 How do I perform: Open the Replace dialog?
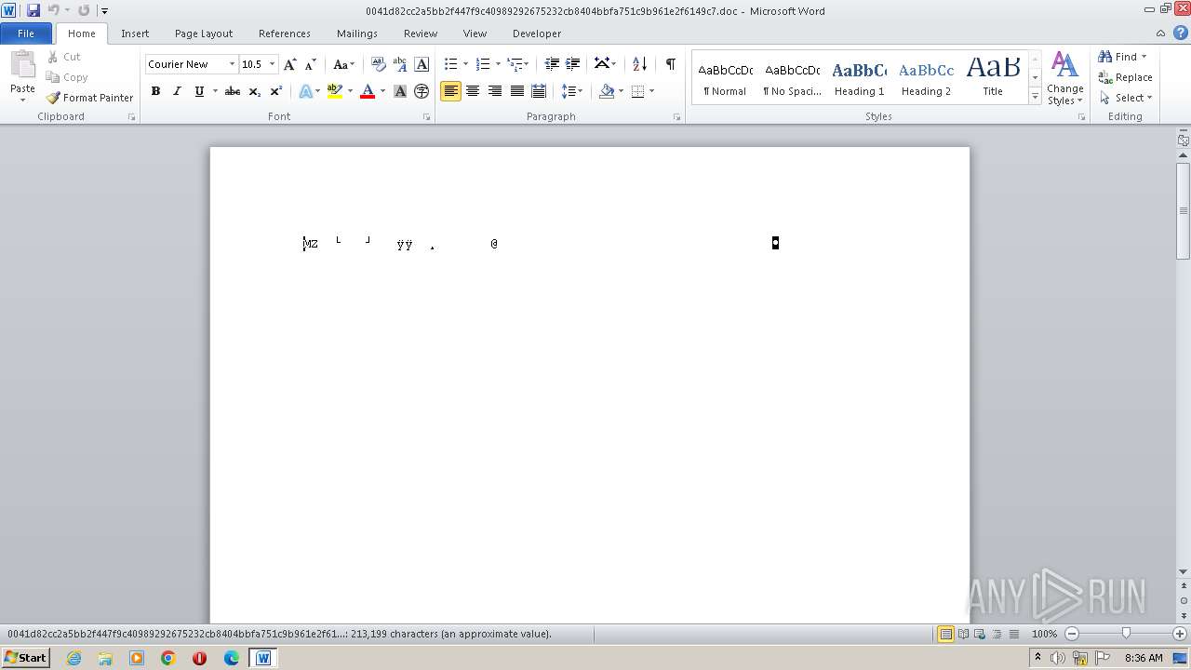(1126, 77)
